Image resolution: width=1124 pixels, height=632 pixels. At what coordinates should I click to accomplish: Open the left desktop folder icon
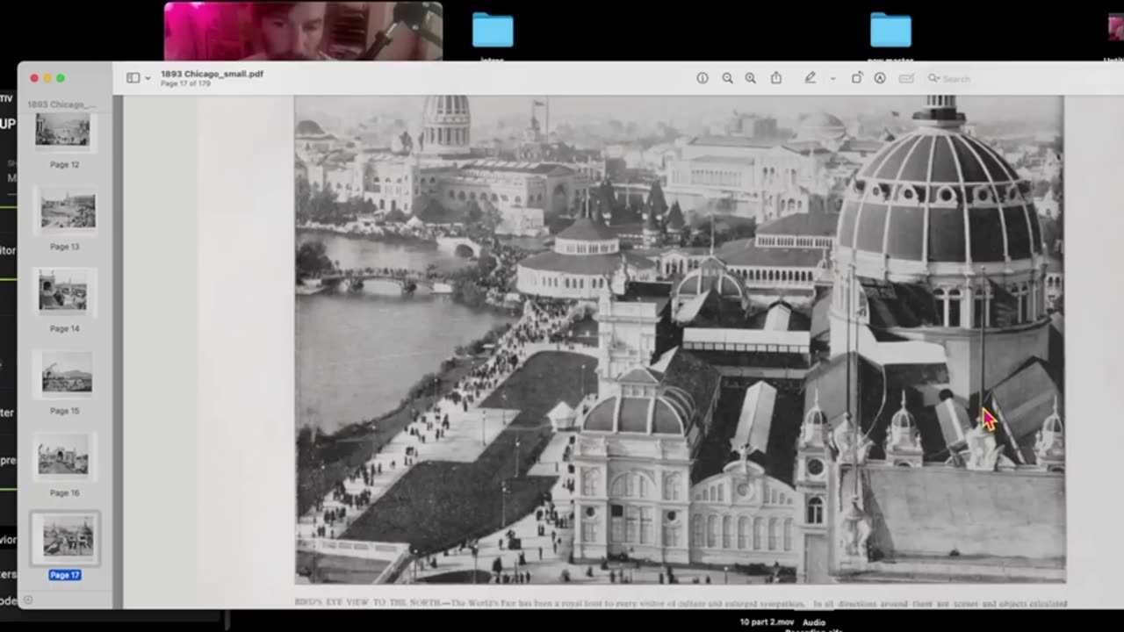[x=493, y=30]
